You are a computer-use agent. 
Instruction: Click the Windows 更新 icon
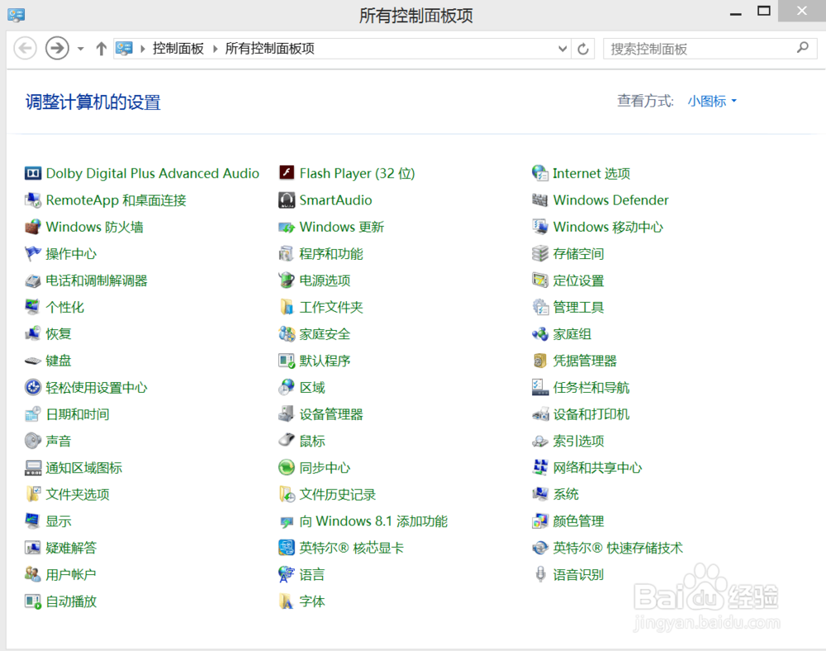[287, 227]
